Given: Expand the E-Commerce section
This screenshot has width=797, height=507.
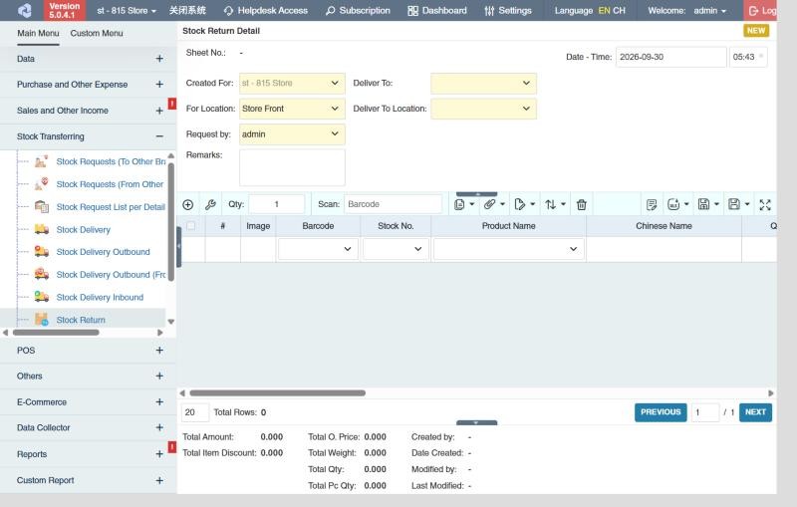Looking at the screenshot, I should click(159, 401).
